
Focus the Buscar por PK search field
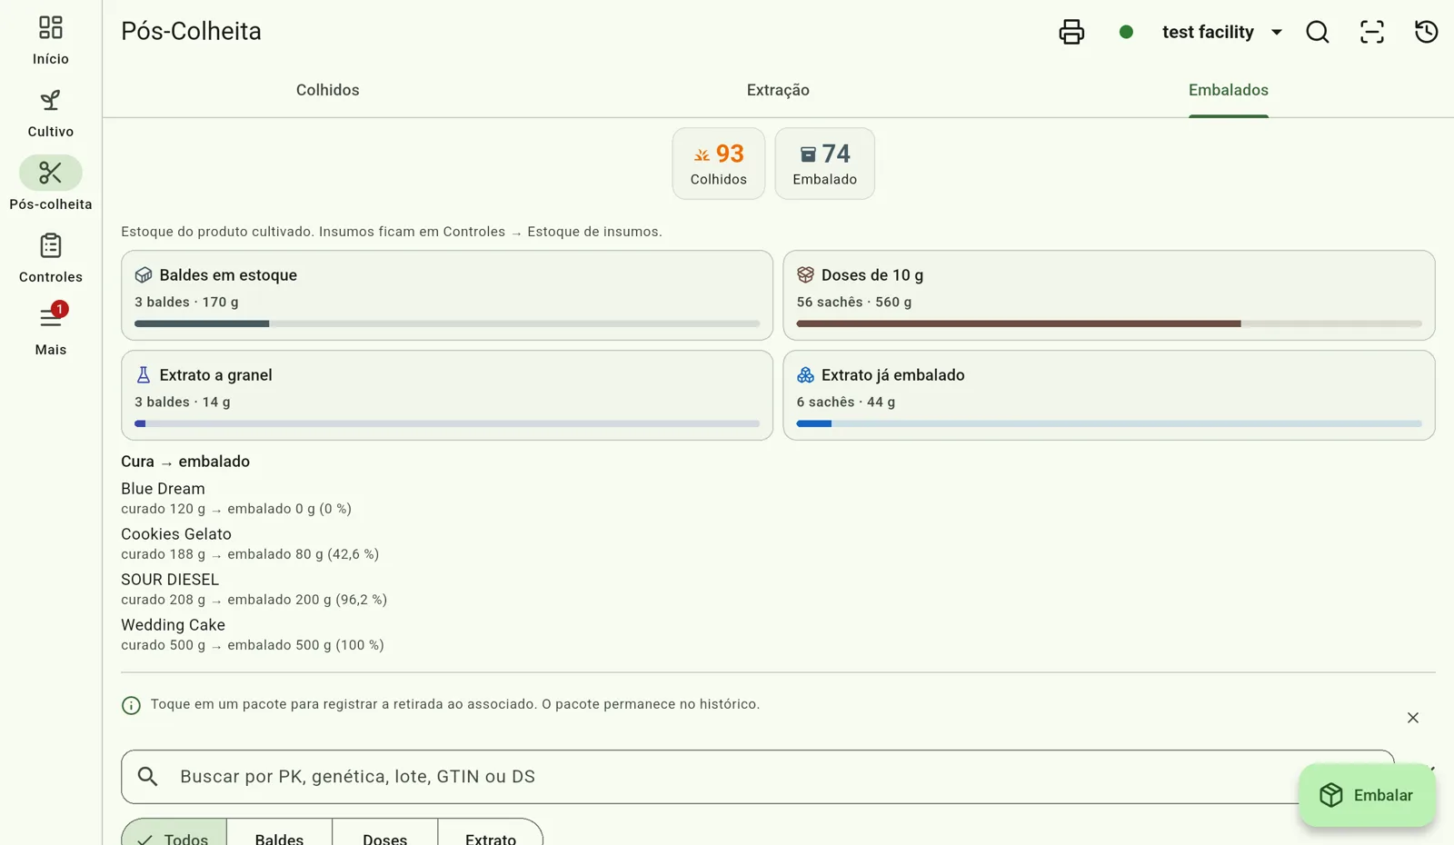pyautogui.click(x=758, y=777)
